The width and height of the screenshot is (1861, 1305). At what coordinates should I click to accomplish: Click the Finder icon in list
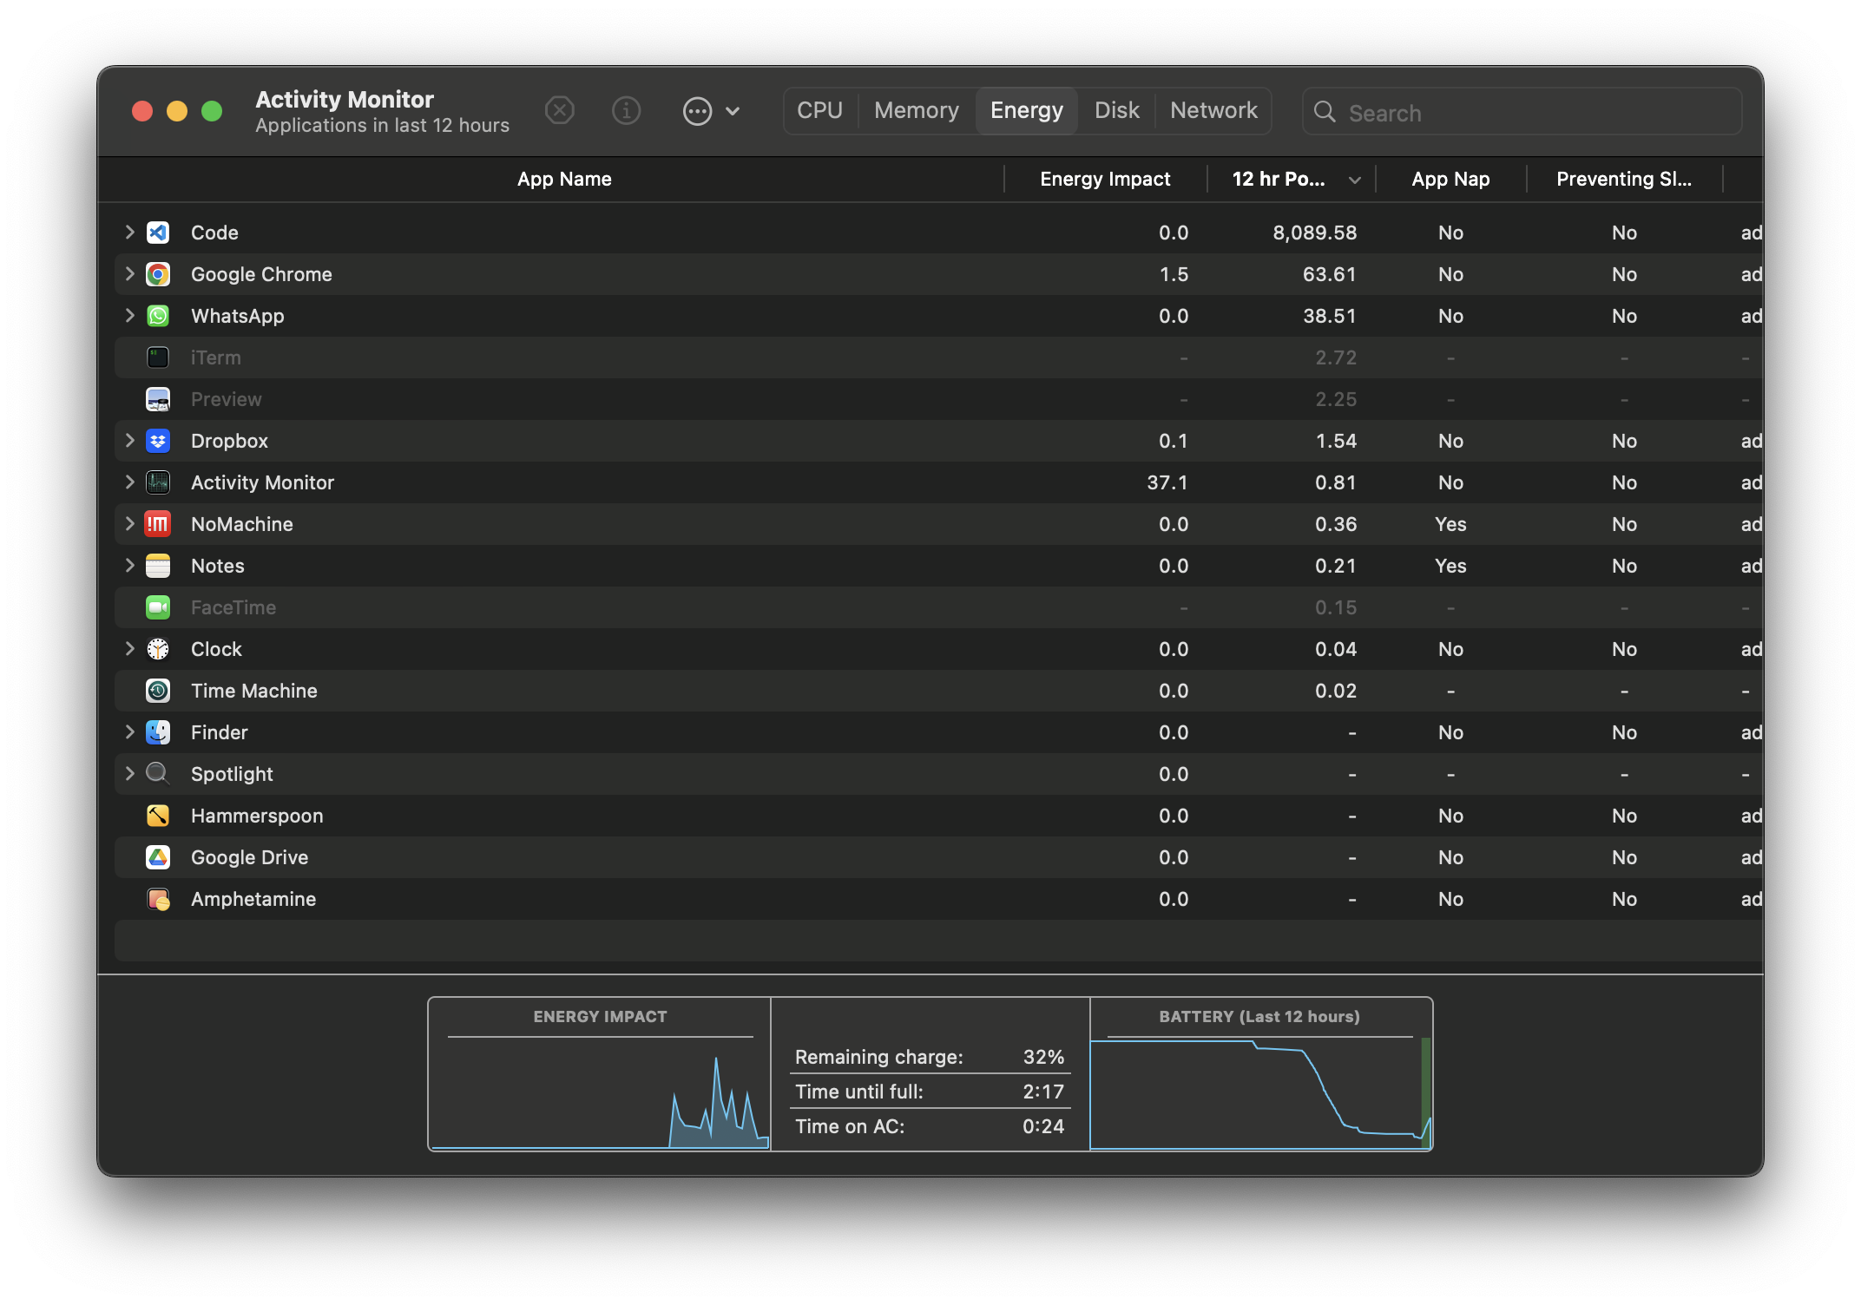pyautogui.click(x=158, y=732)
